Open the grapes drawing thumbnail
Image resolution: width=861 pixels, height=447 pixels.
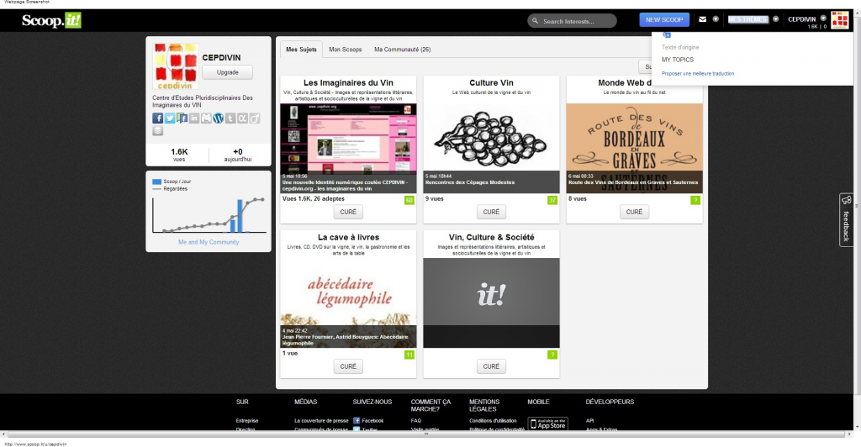[491, 148]
